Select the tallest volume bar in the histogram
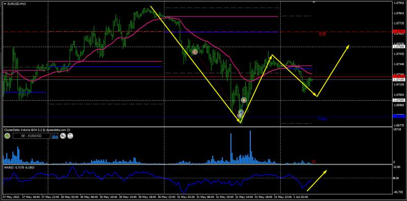The image size is (407, 201). click(x=250, y=147)
